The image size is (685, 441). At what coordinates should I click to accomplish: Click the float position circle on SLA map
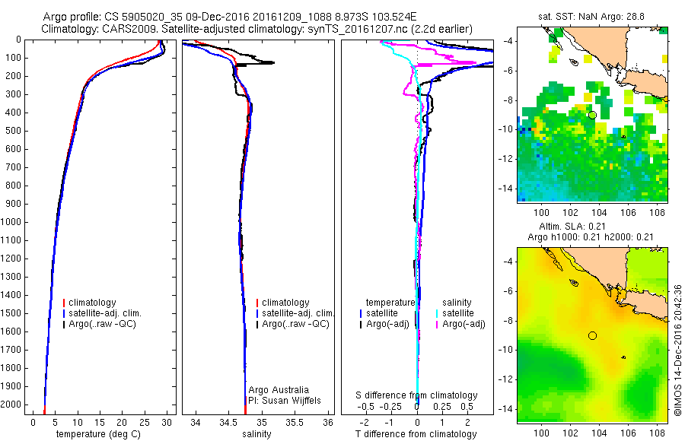coord(592,335)
